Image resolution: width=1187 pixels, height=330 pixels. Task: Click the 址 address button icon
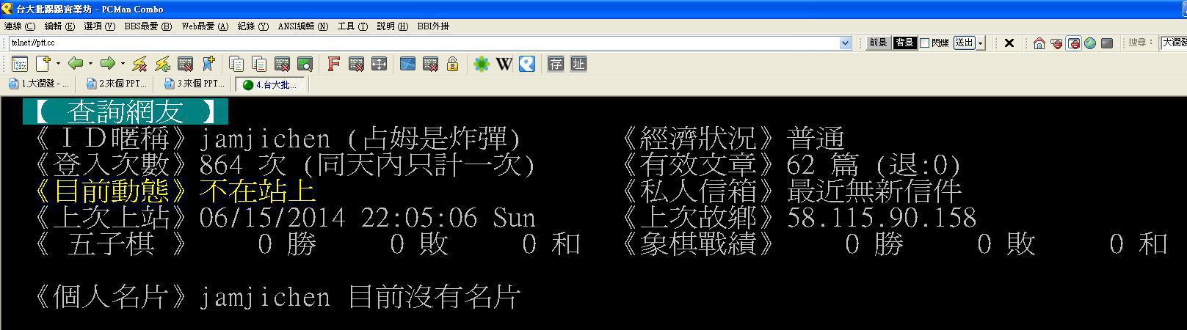[x=578, y=64]
